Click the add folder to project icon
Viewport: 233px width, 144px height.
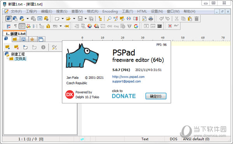click(x=8, y=47)
